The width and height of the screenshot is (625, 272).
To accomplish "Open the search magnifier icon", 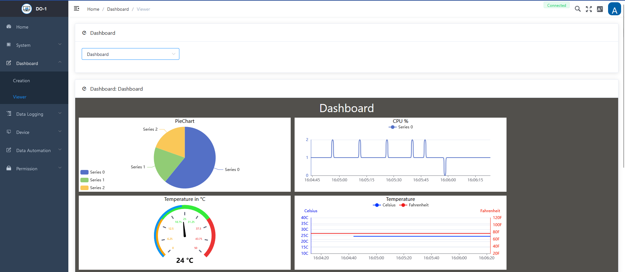I will (577, 9).
